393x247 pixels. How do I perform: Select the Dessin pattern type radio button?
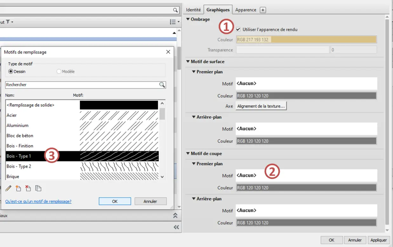[11, 71]
